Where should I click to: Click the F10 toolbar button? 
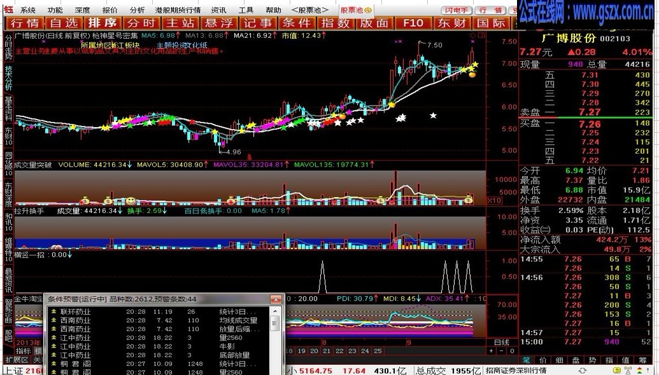coord(413,23)
